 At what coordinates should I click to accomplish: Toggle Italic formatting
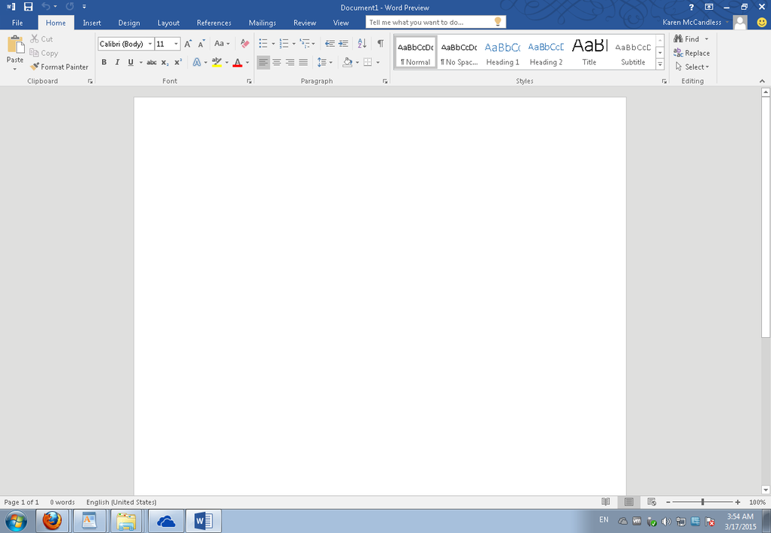116,63
